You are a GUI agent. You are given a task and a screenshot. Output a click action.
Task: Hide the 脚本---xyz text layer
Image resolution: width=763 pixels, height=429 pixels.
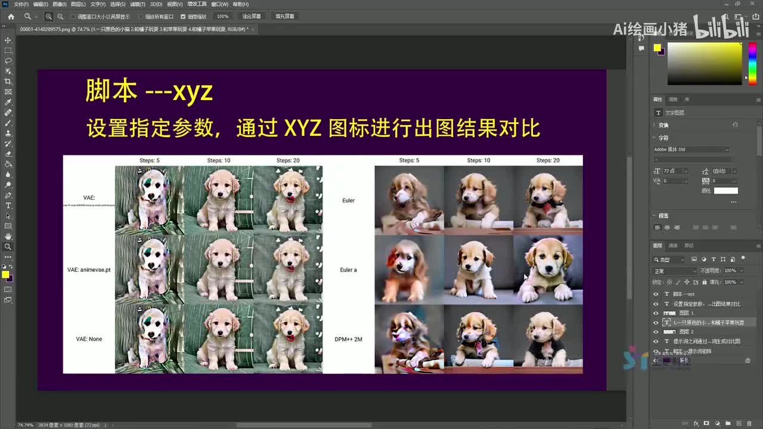pyautogui.click(x=656, y=294)
